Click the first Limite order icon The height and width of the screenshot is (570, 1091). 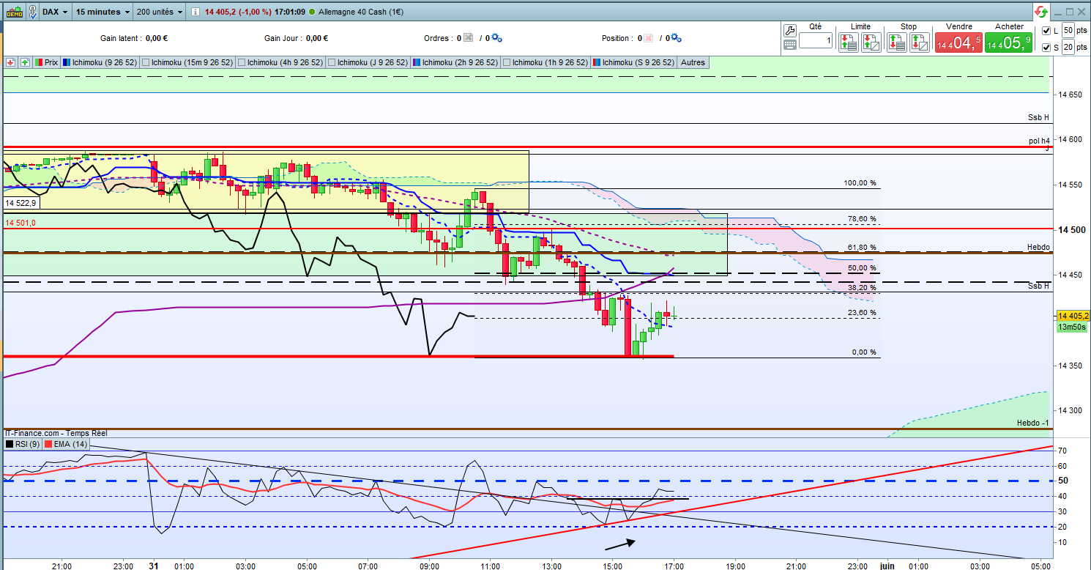tap(849, 42)
